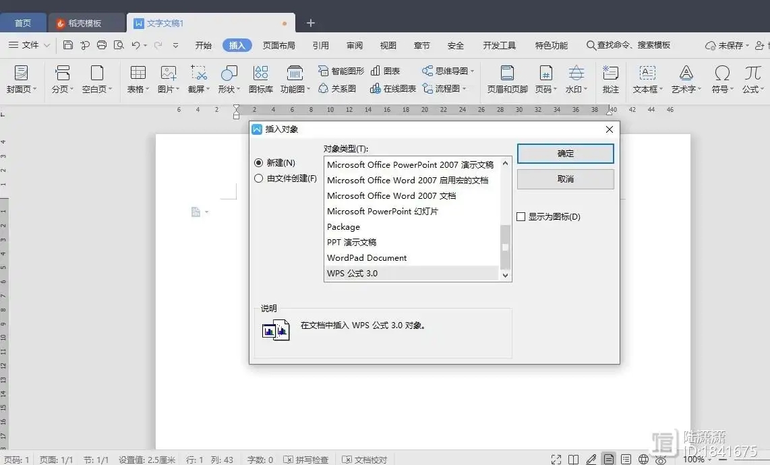Switch to the 开始 ribbon tab

(x=204, y=45)
